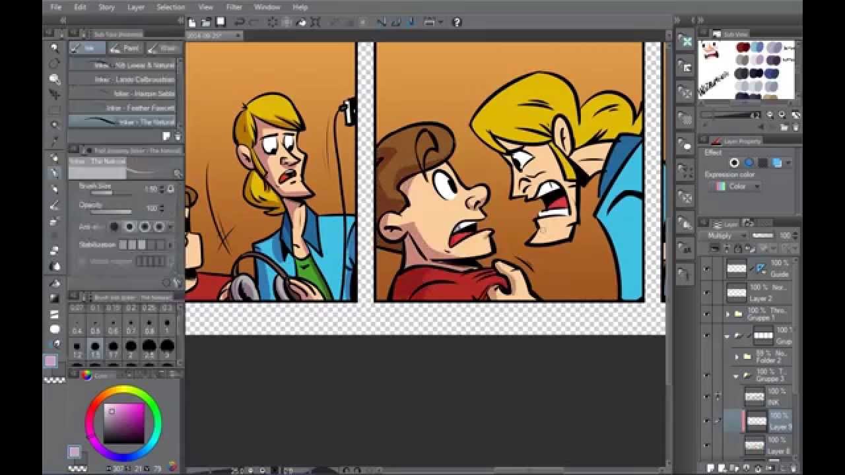Open the Window menu

(x=267, y=7)
